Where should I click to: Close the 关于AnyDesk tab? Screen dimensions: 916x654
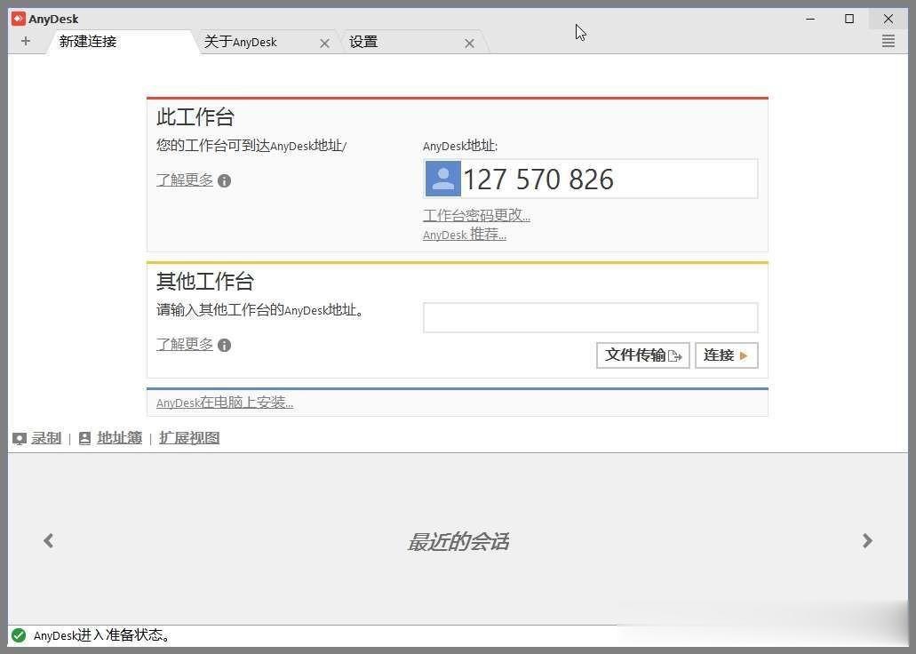325,44
